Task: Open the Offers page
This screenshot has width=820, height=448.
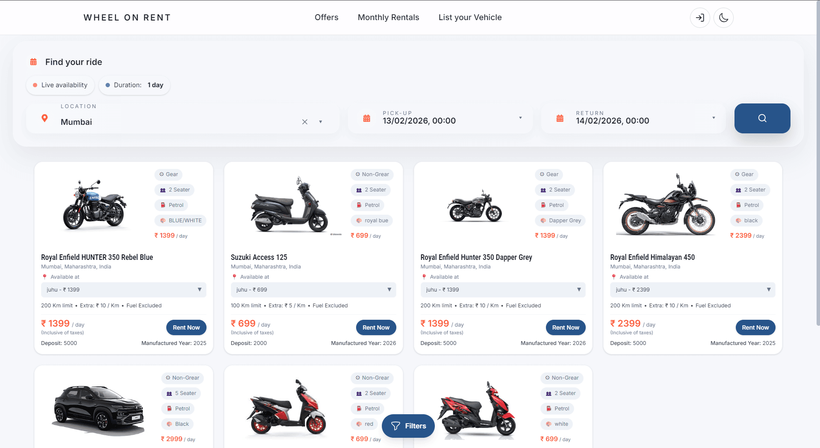Action: (x=326, y=17)
